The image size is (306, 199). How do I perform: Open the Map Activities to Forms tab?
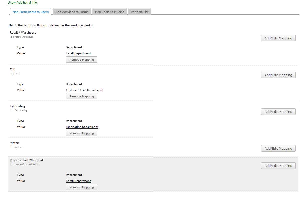pos(72,12)
